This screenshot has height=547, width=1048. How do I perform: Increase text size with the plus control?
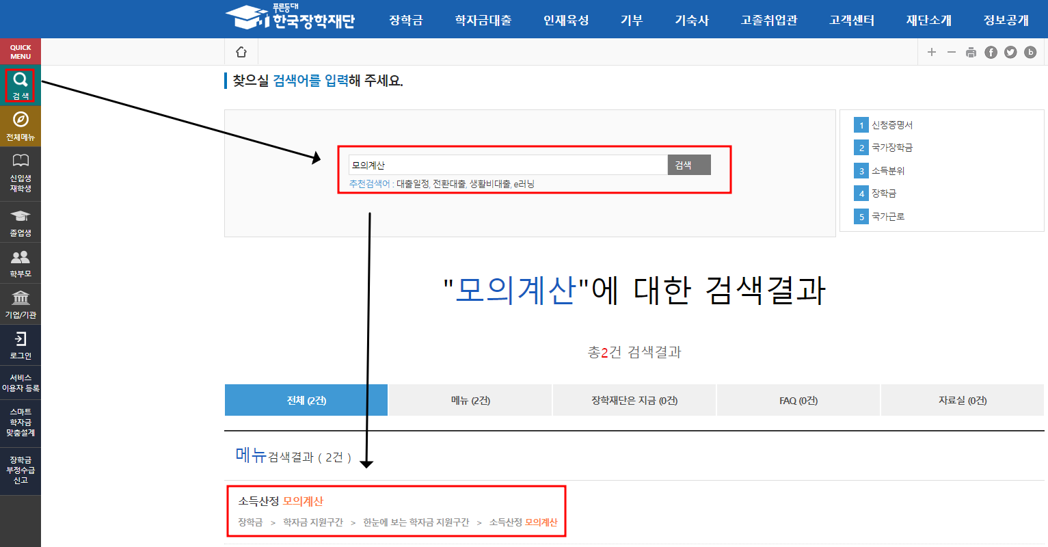[x=932, y=51]
